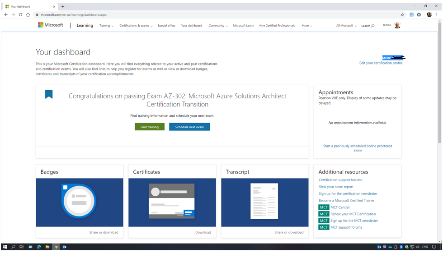
Task: Open the Learning site home link
Action: click(85, 25)
